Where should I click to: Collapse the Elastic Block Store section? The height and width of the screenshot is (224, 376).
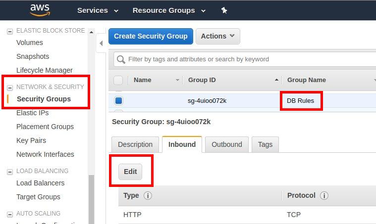click(10, 31)
